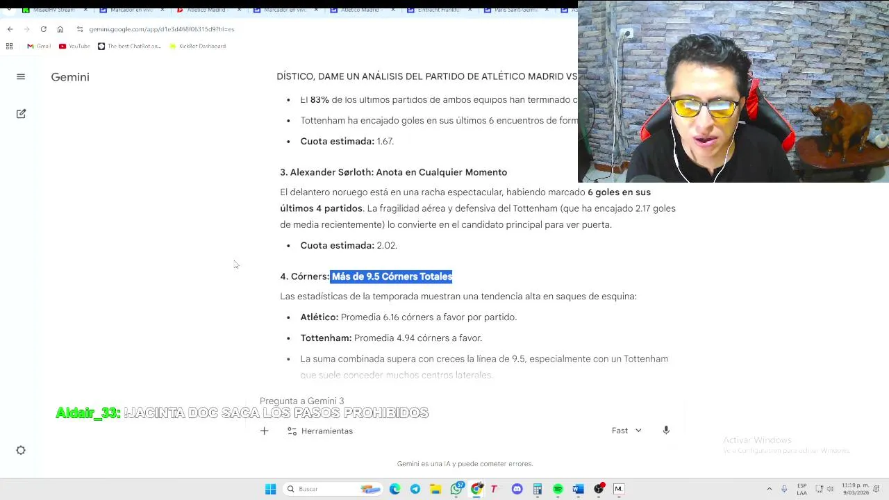Click the 4. Córners: heading label
Viewport: 889px width, 500px height.
pos(305,276)
